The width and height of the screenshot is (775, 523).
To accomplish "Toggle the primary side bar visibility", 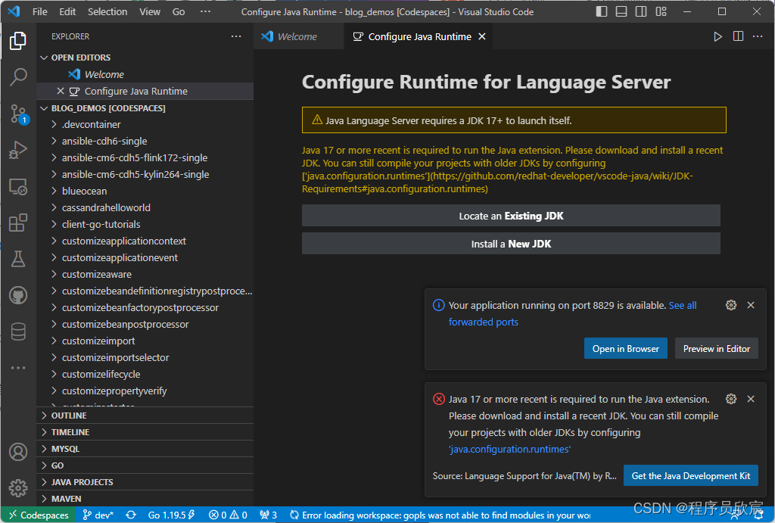I will 602,11.
